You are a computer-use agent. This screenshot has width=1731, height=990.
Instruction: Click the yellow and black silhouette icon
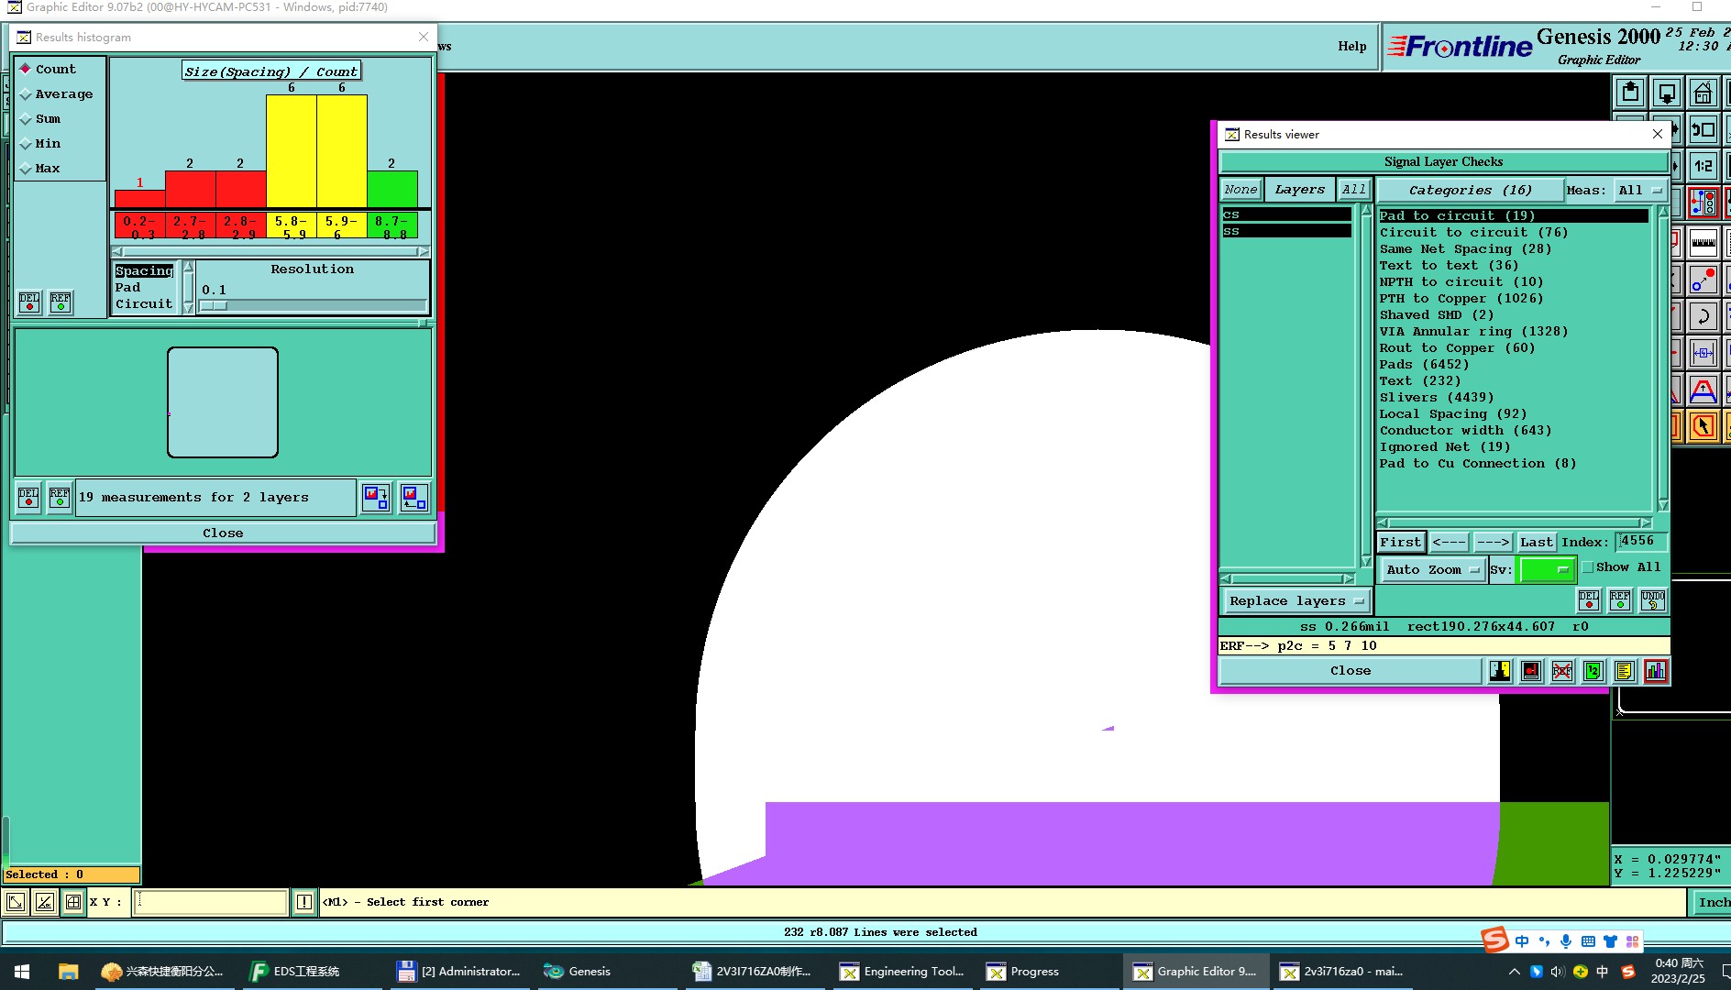pos(1500,671)
